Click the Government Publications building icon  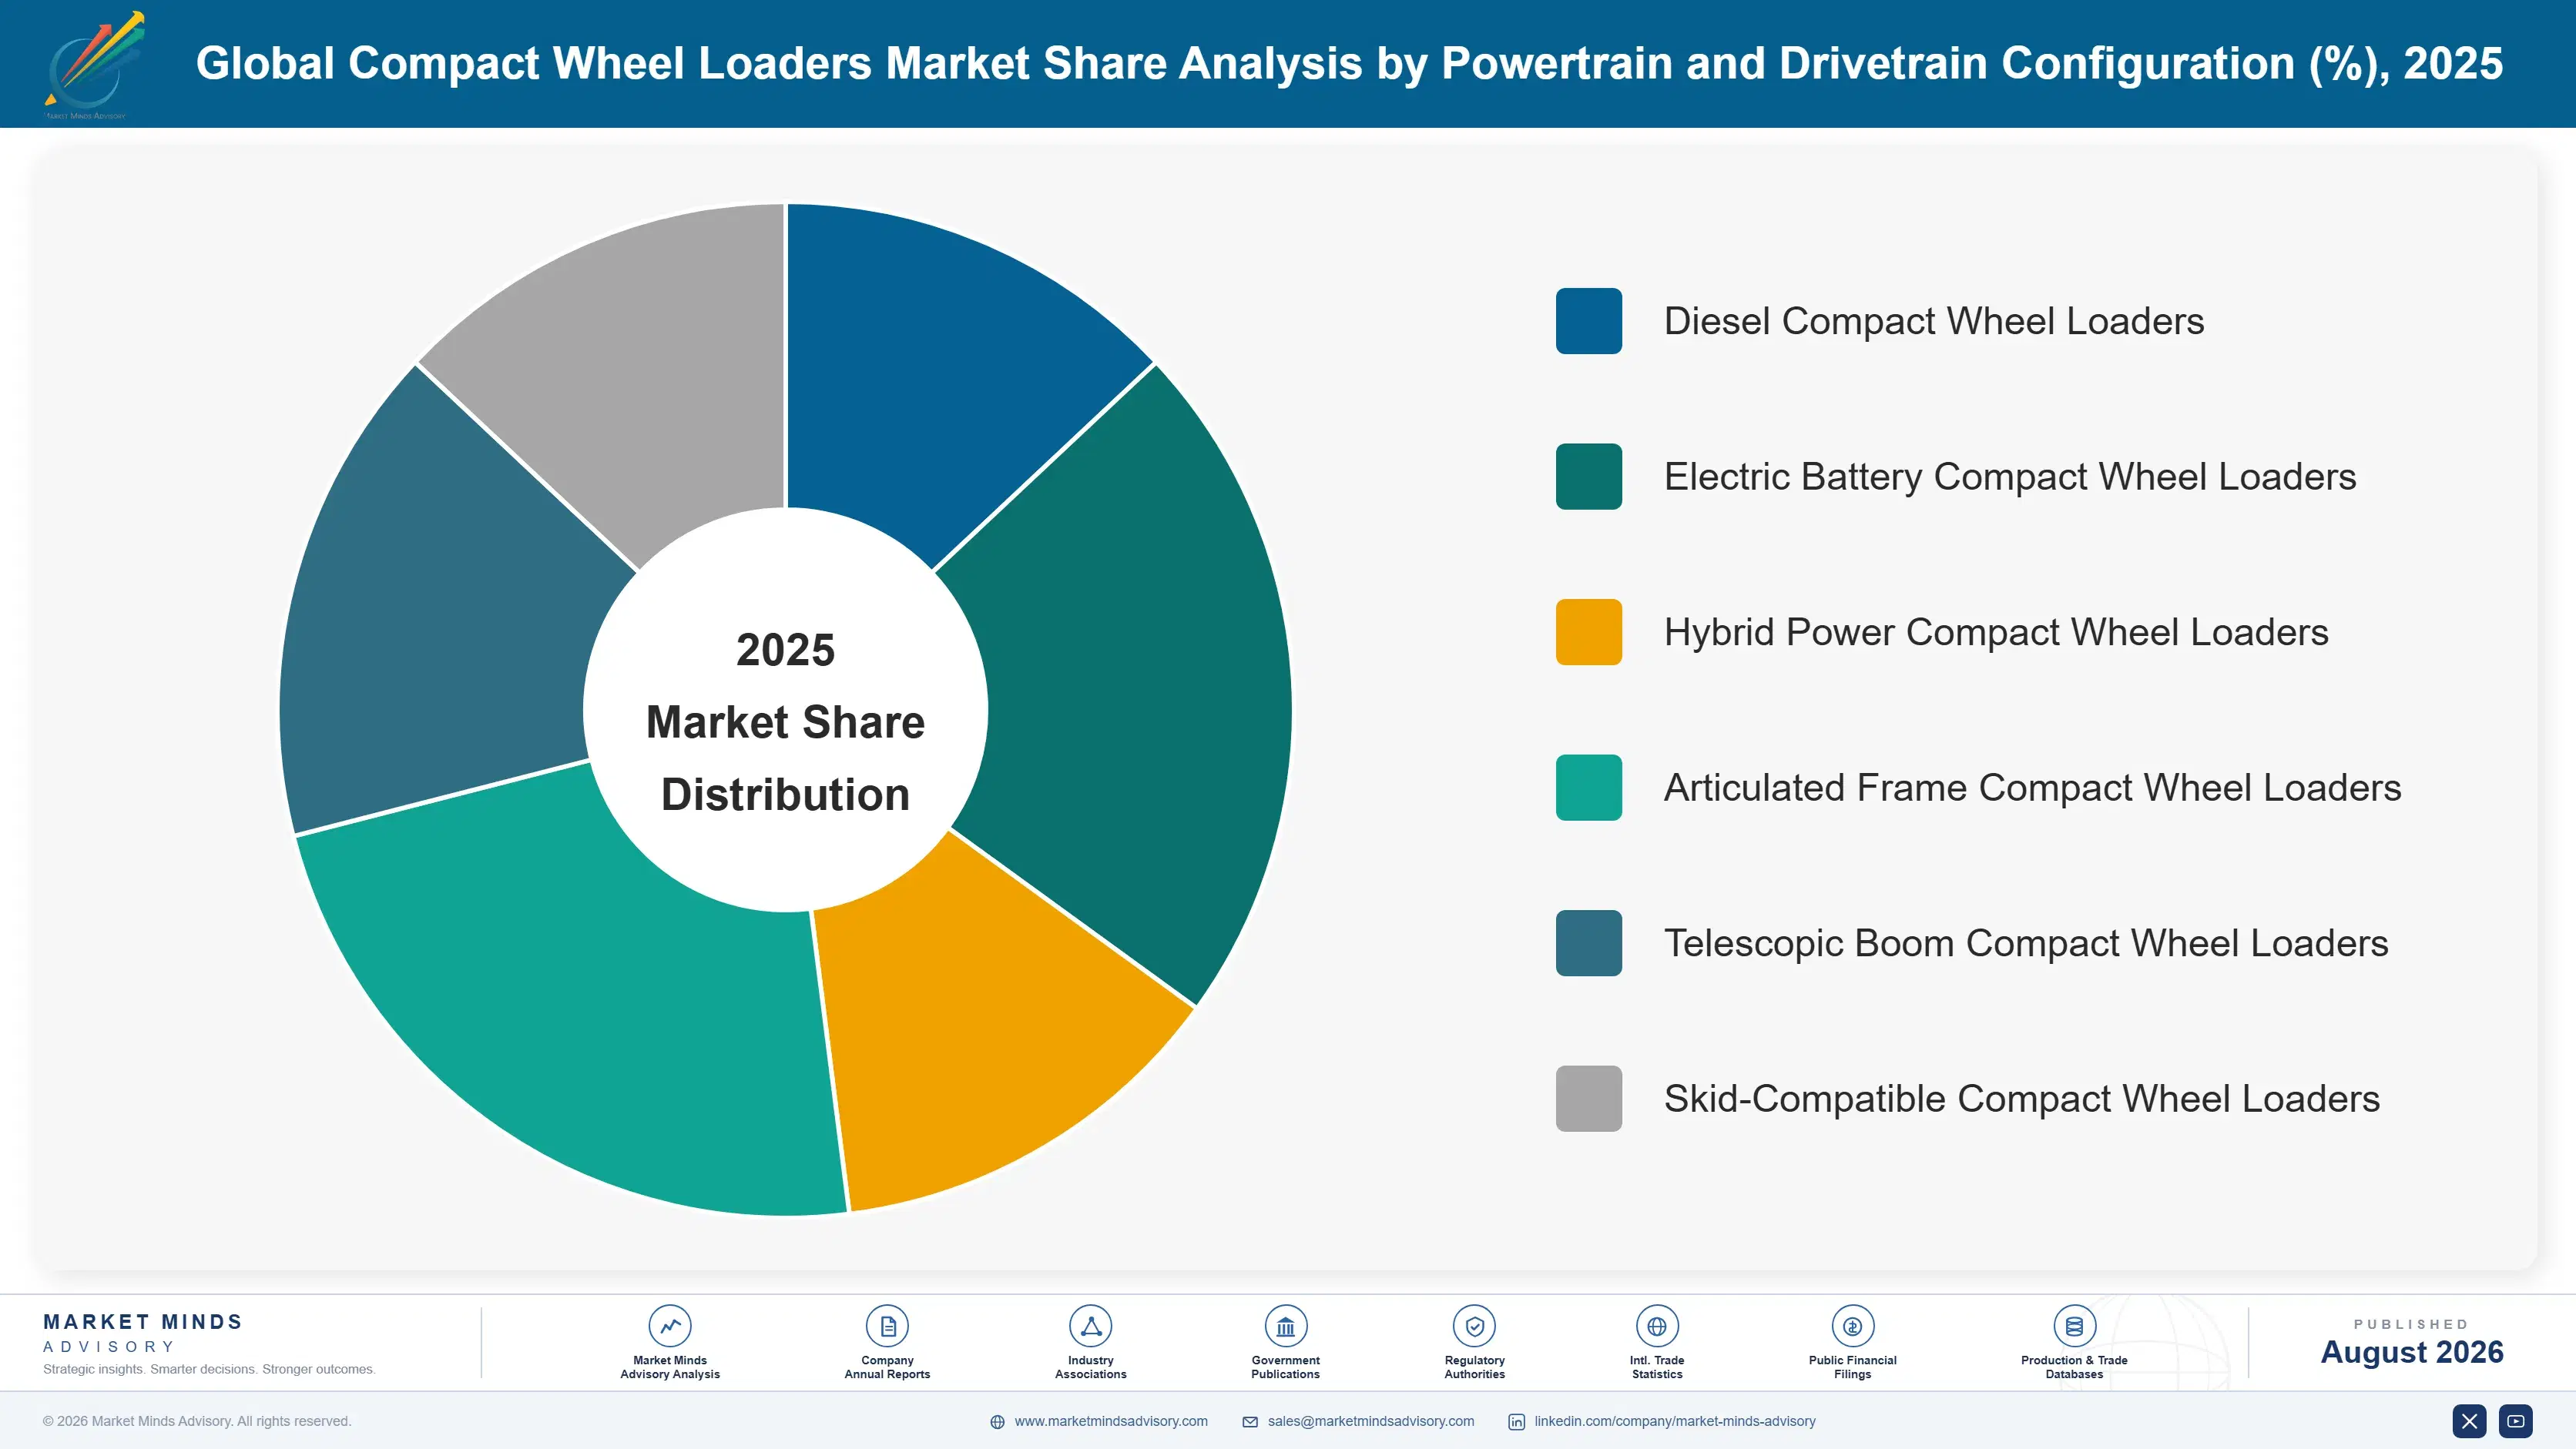click(x=1285, y=1326)
